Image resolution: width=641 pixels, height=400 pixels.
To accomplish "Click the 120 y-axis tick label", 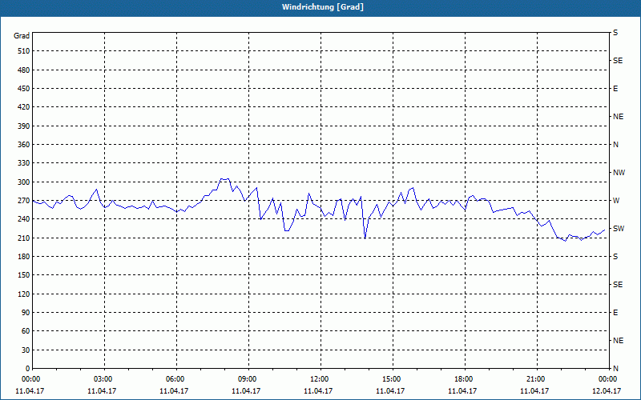I will (x=24, y=294).
